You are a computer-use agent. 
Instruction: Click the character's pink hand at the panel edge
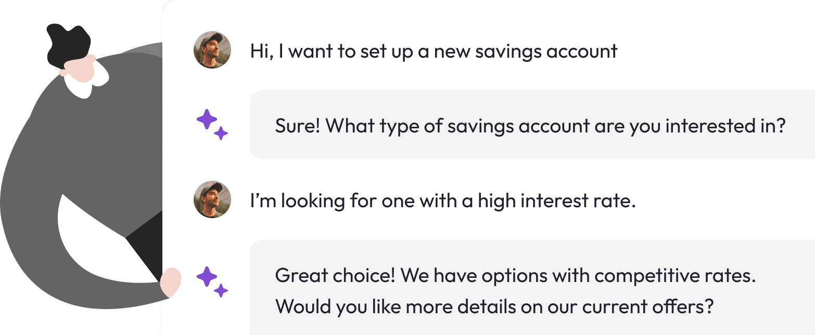171,283
